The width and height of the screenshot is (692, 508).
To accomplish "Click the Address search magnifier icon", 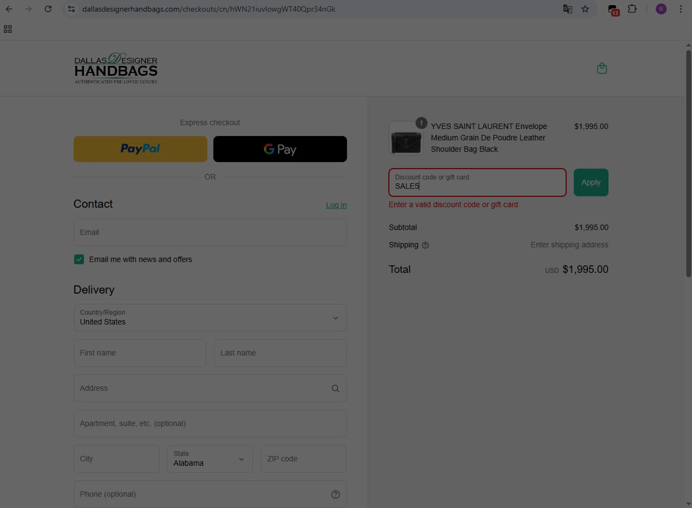I will point(335,389).
